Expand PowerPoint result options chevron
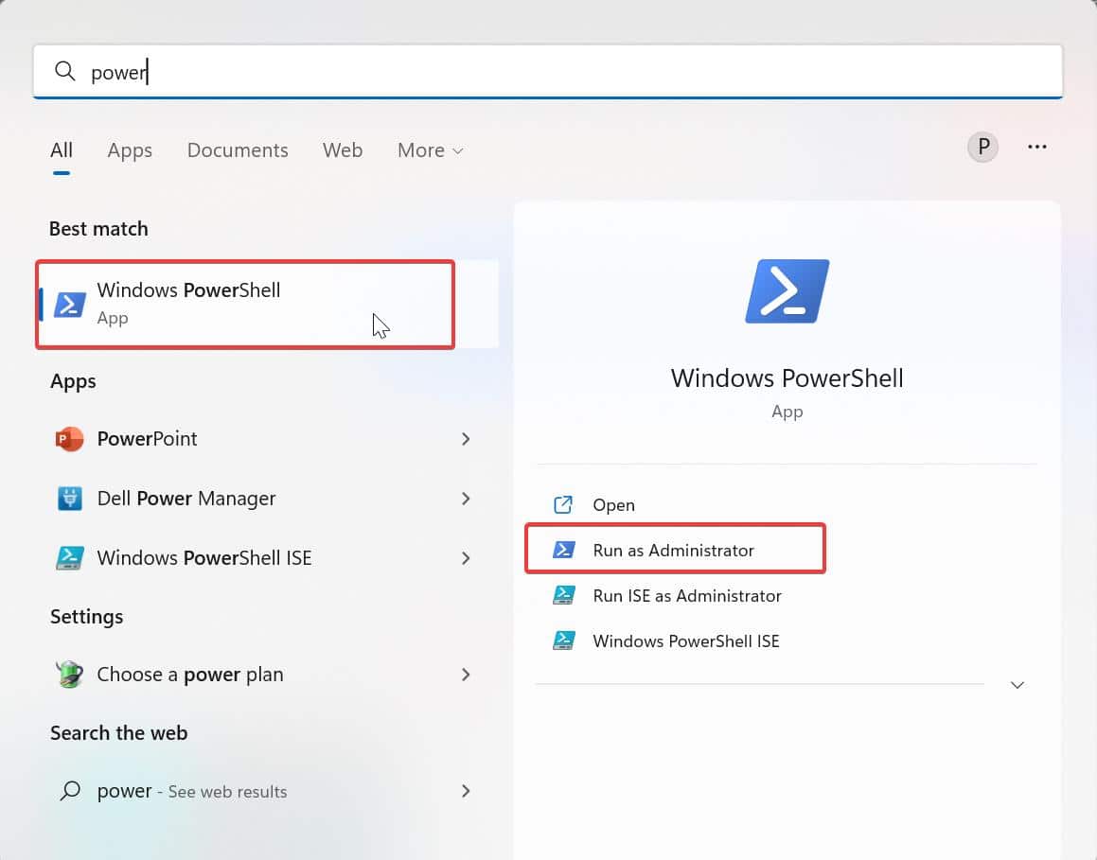The width and height of the screenshot is (1097, 860). (465, 439)
